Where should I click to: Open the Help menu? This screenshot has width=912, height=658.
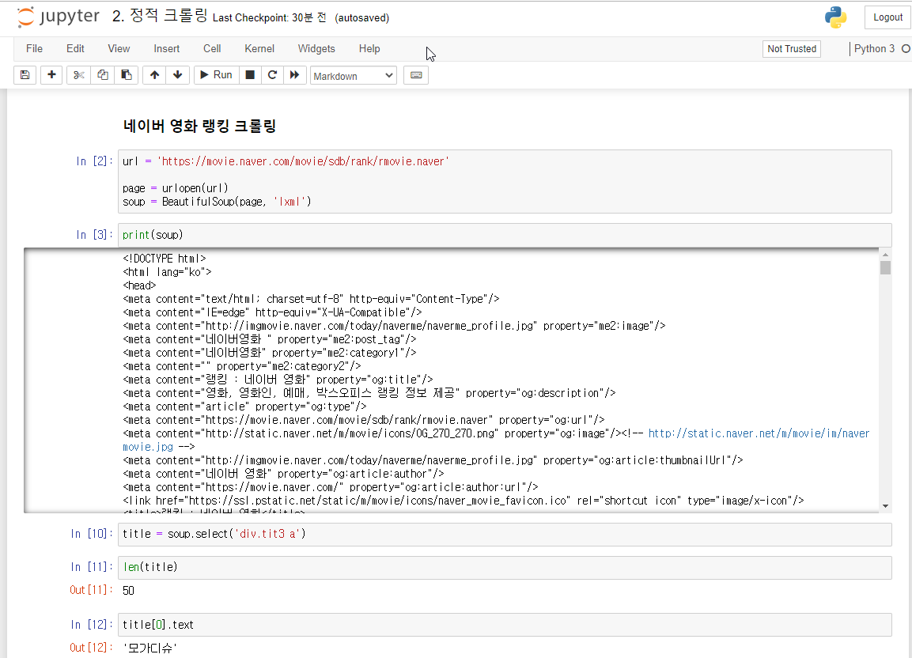tap(369, 49)
